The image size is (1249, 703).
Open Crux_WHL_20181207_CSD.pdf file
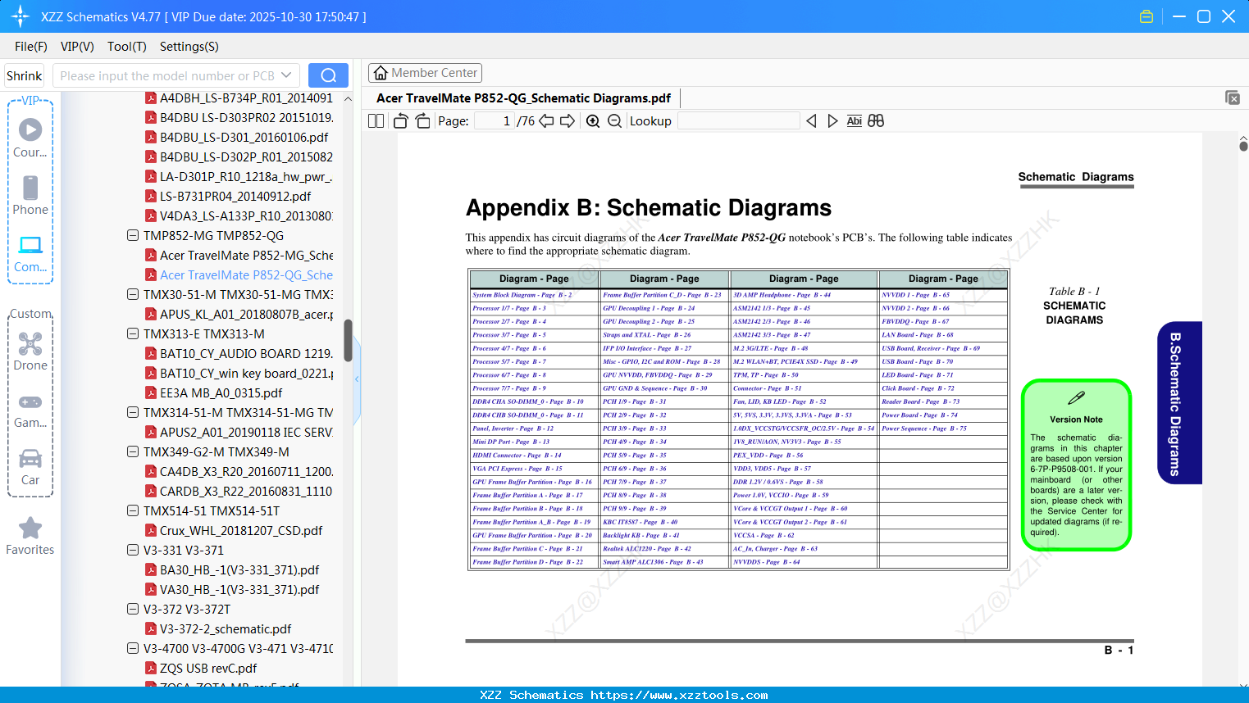pos(241,531)
